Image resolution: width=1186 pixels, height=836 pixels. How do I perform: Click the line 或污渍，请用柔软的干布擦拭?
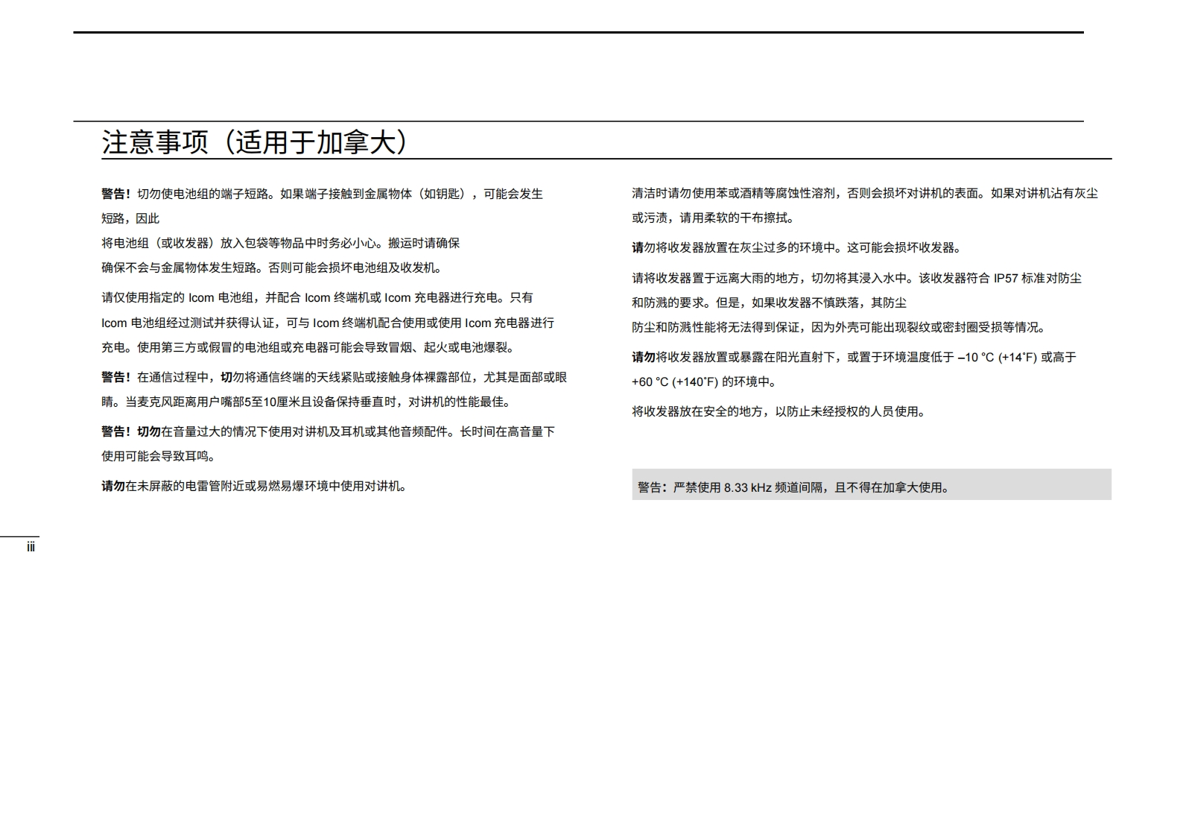click(x=713, y=218)
